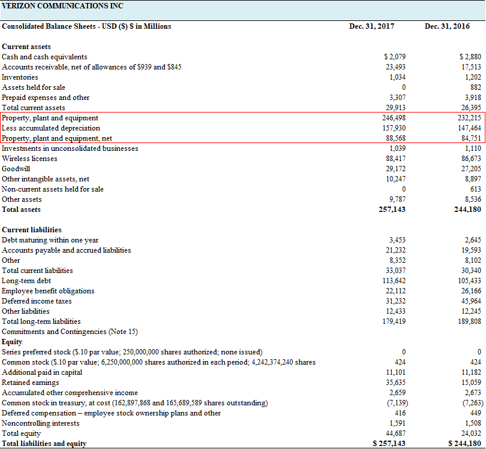486x449 pixels.
Task: Click the 'Prepaid expenses and other' row label
Action: (46, 98)
